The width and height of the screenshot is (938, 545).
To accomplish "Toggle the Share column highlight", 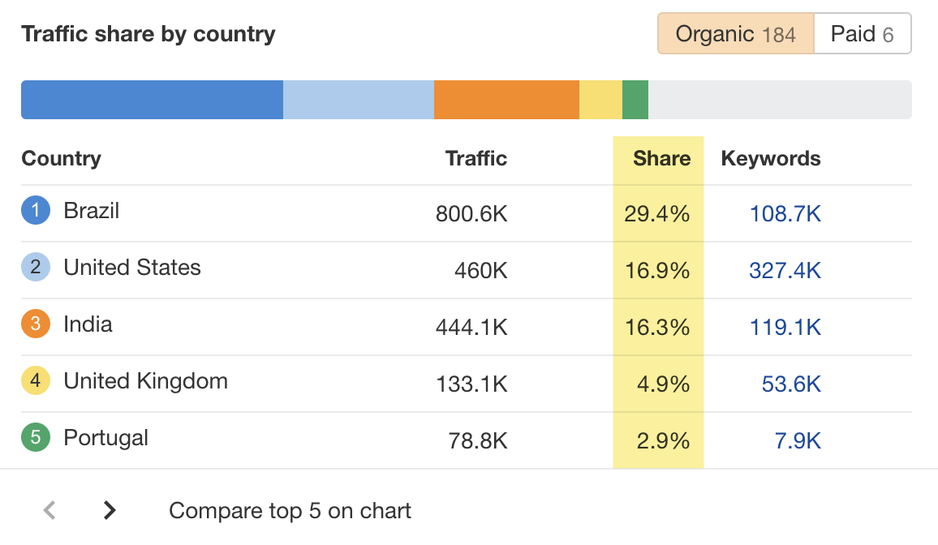I will 659,159.
